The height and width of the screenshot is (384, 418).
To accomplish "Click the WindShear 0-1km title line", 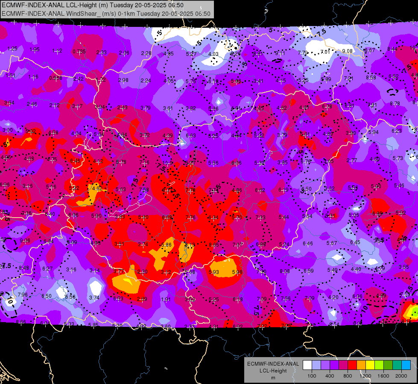I will [106, 14].
